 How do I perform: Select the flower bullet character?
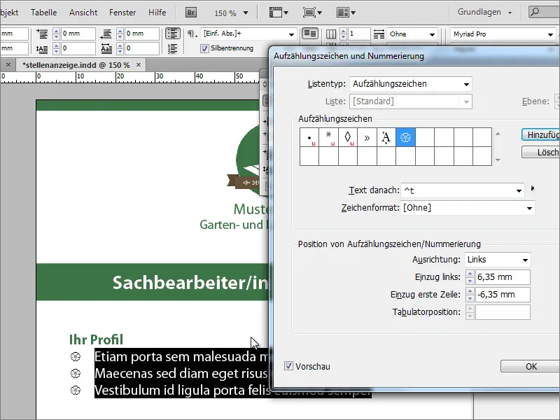pyautogui.click(x=405, y=138)
